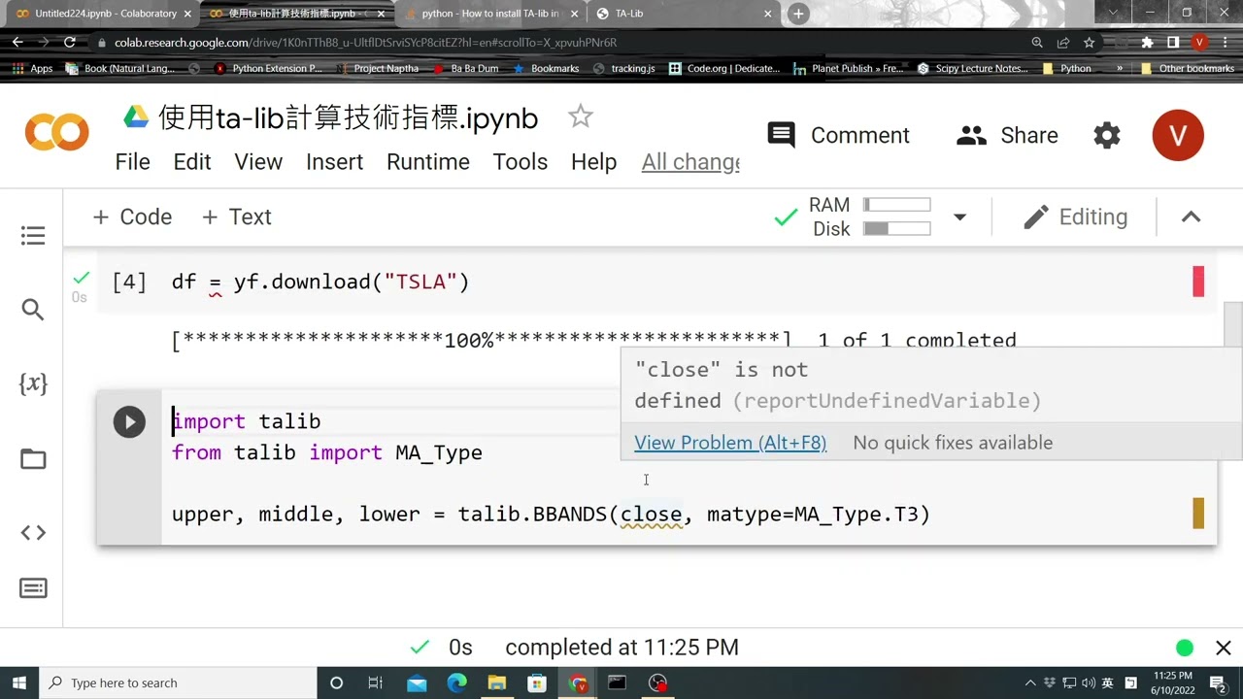
Task: Open the user account avatar V
Action: 1178,135
